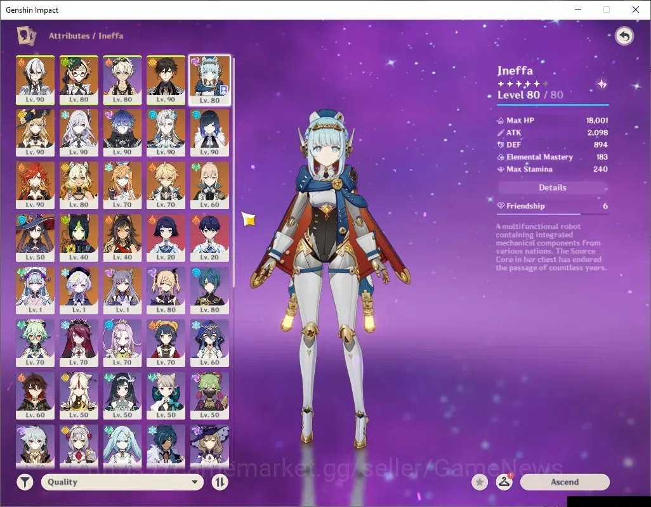Select Yelan's Lv. 90 portrait
This screenshot has height=507, width=651.
[x=209, y=132]
